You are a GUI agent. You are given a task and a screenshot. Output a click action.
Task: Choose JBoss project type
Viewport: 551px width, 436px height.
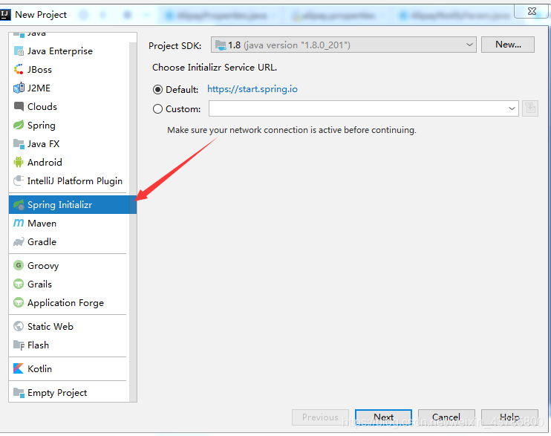69,69
